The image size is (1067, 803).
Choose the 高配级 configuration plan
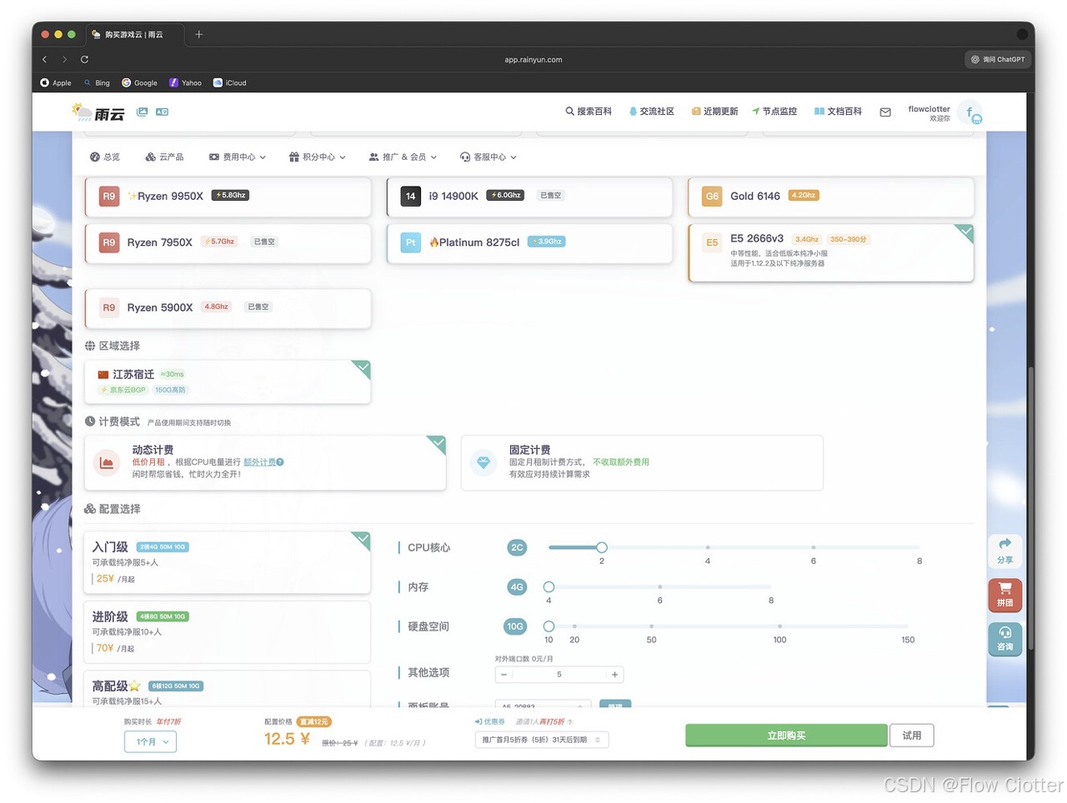[x=227, y=690]
